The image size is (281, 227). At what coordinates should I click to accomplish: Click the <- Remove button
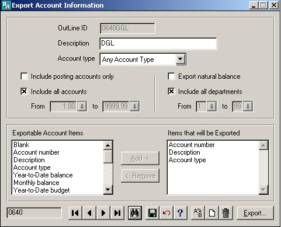[x=140, y=176]
